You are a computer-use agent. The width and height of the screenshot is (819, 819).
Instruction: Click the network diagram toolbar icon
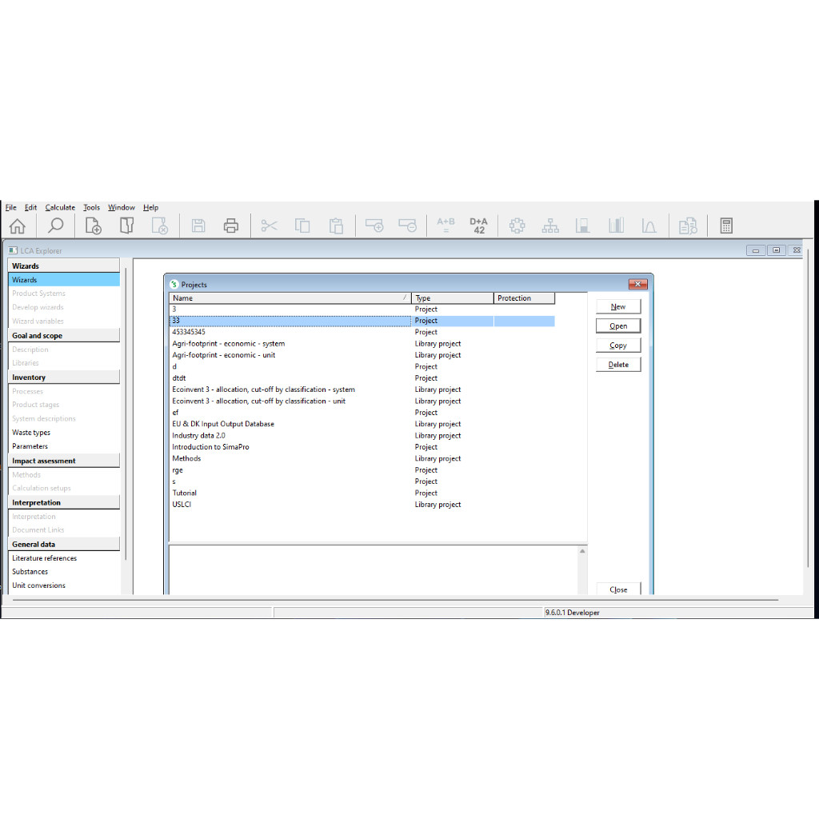point(517,226)
